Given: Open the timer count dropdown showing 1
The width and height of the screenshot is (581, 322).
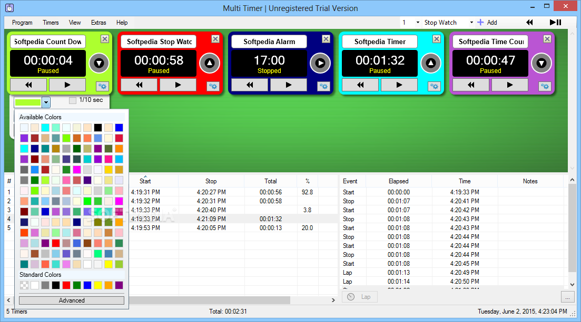Looking at the screenshot, I should click(x=418, y=23).
